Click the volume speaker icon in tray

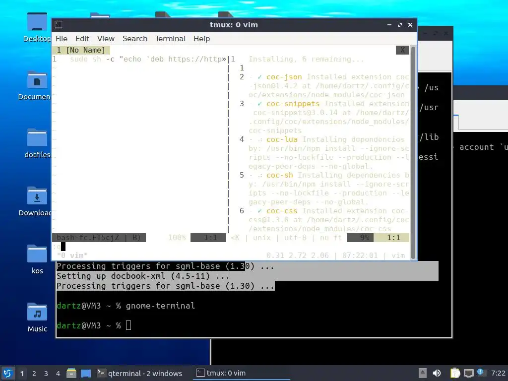point(437,373)
